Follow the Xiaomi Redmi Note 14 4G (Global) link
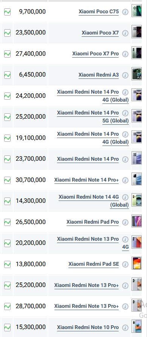Image resolution: width=147 pixels, height=337 pixels. [94, 201]
